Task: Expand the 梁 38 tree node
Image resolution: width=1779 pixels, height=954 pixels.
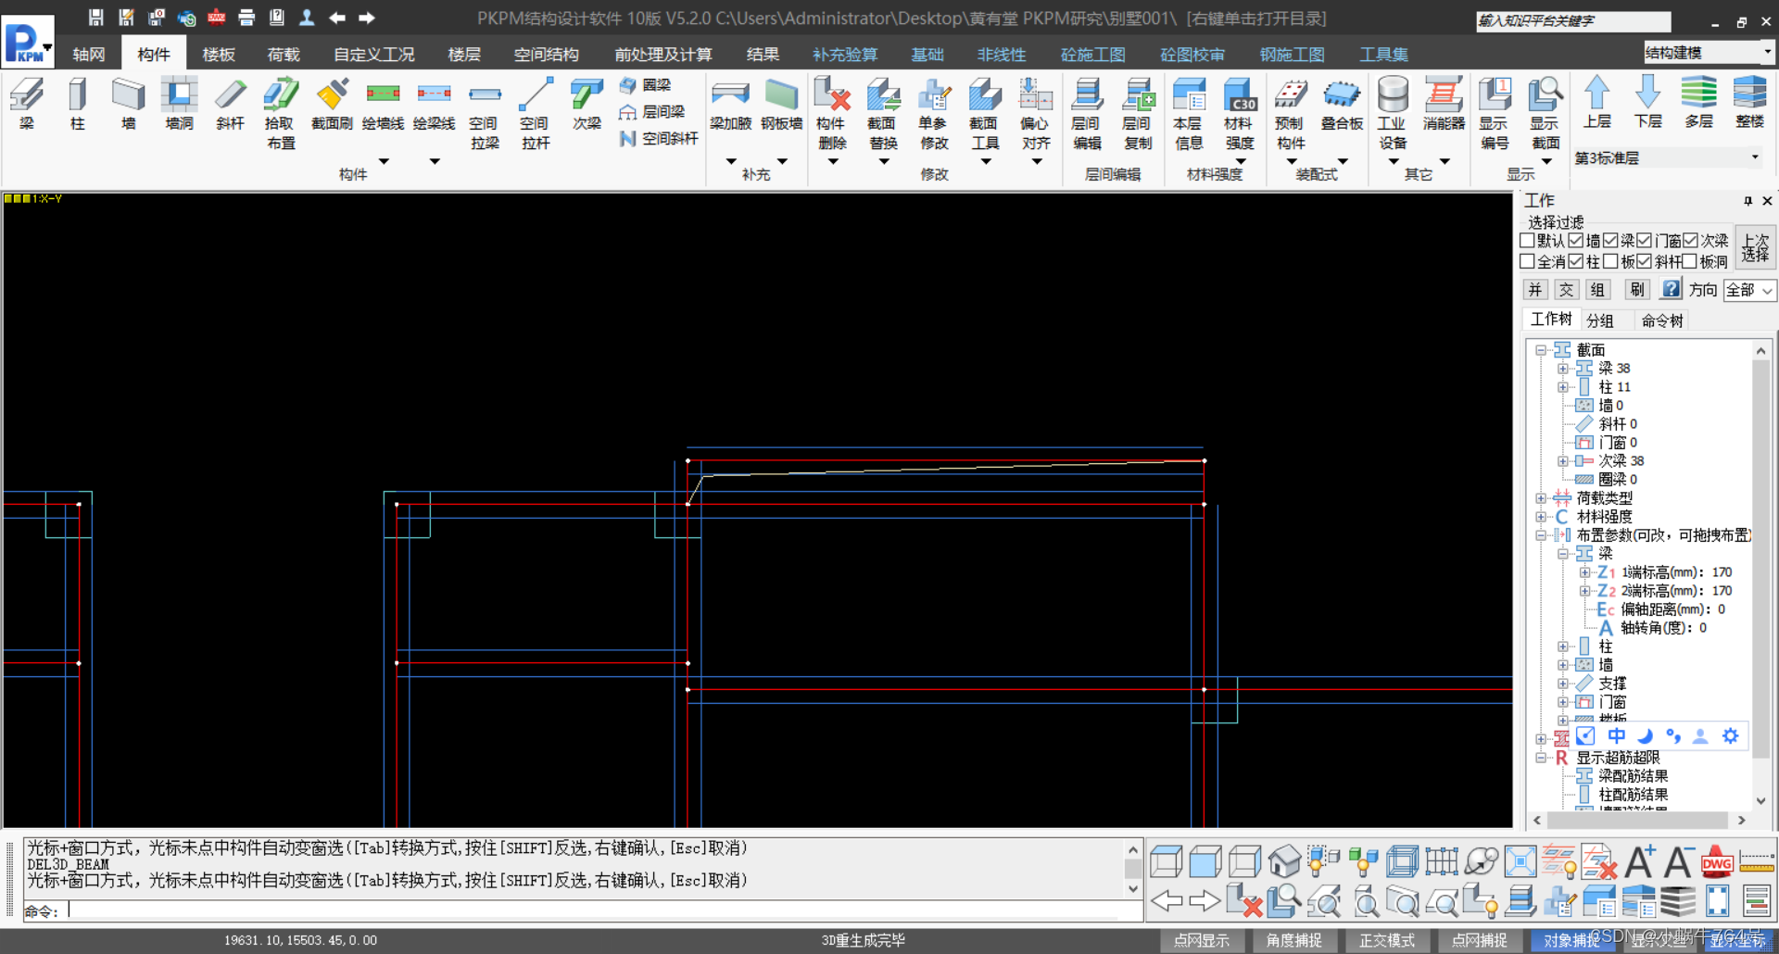Action: 1562,369
